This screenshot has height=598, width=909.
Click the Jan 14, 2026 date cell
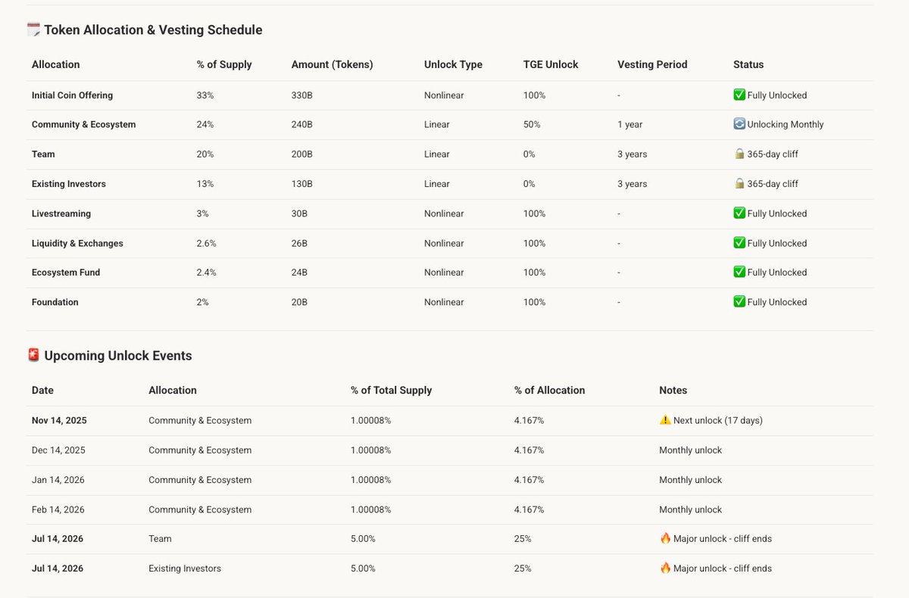(58, 480)
